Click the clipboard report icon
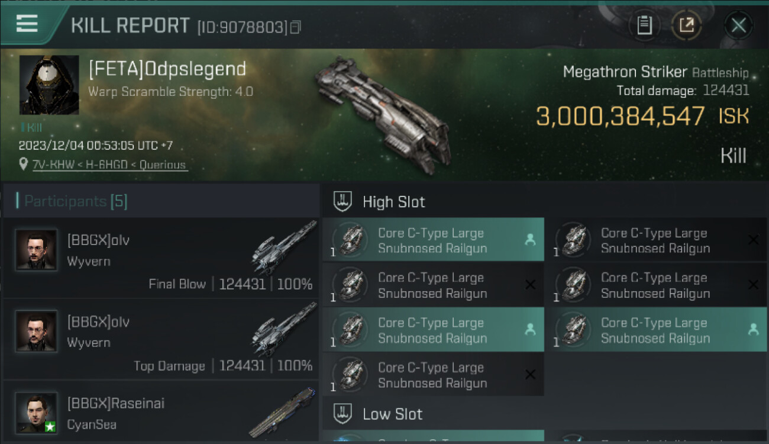Screen dimensions: 769x444 (644, 25)
